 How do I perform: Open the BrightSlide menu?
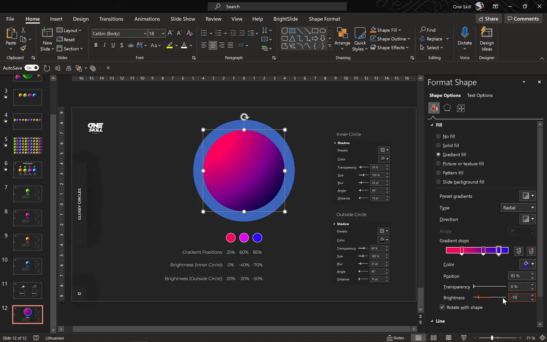(285, 19)
